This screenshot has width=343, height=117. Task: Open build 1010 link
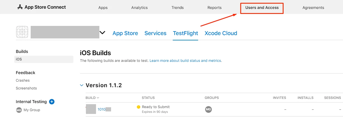coord(102,109)
